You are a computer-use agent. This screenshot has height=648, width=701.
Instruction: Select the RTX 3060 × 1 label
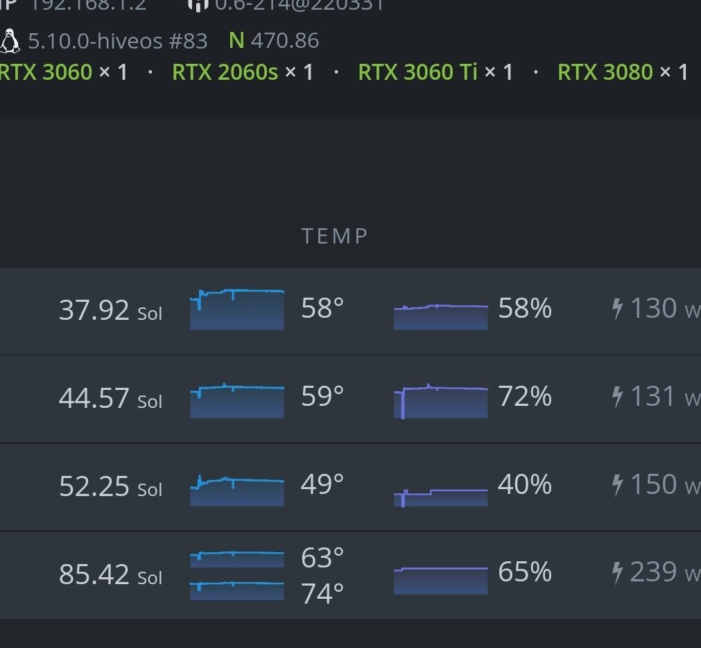click(x=64, y=72)
